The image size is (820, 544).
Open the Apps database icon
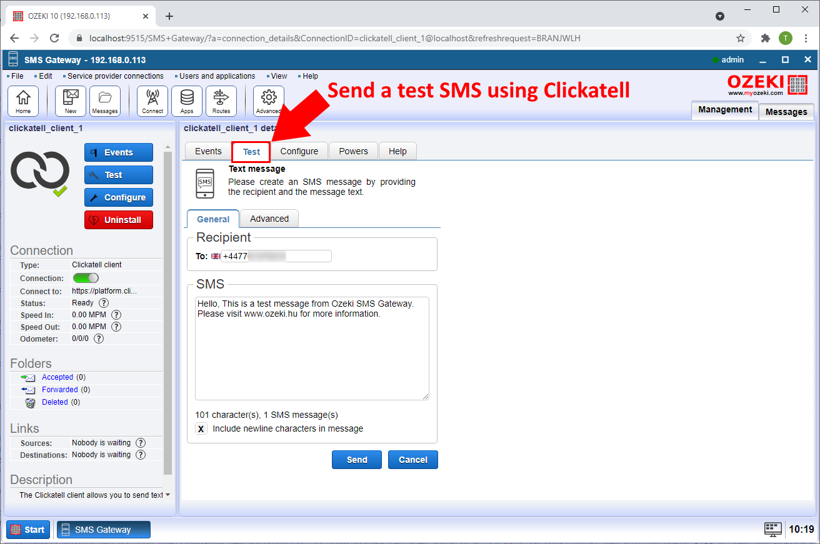coord(187,101)
